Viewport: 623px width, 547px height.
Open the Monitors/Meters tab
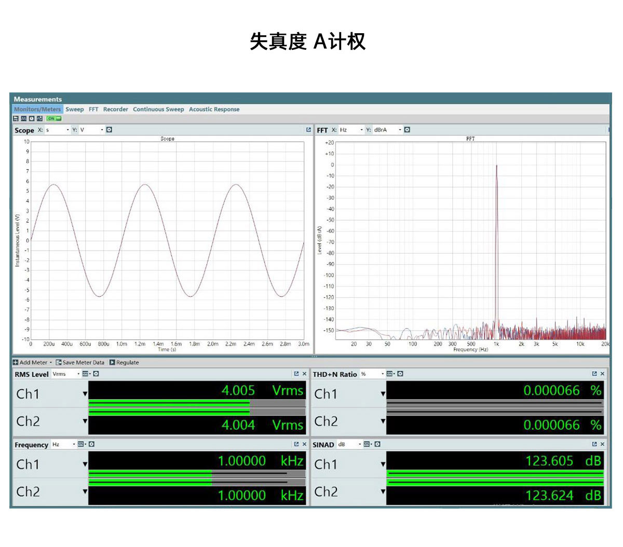[37, 110]
